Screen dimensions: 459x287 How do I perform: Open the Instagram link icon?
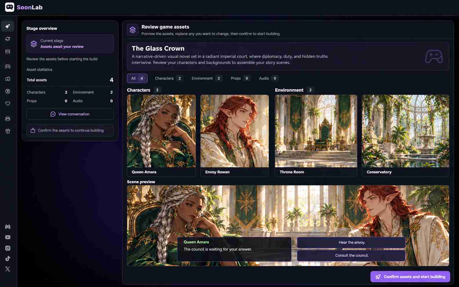(8, 248)
